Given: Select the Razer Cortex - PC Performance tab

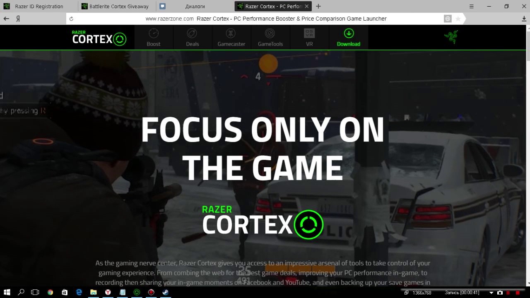Looking at the screenshot, I should click(273, 6).
